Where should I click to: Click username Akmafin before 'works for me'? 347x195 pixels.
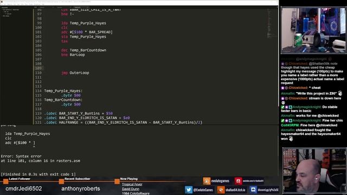click(x=288, y=116)
